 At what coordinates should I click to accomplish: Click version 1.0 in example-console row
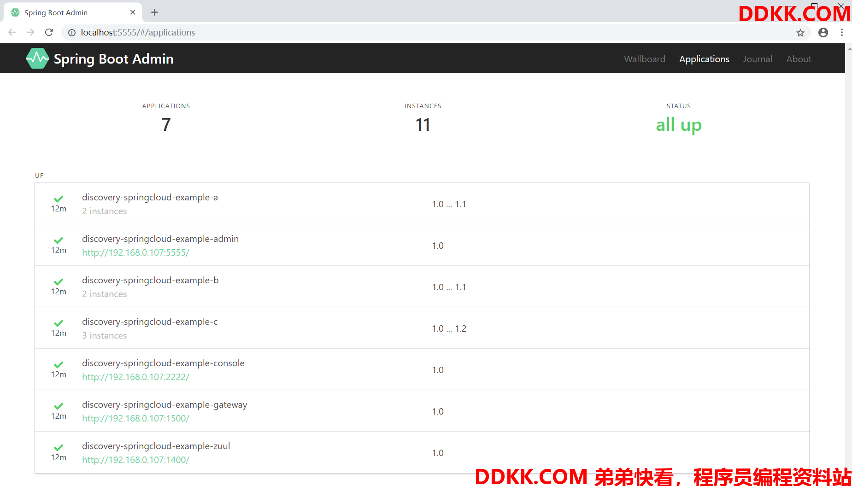[438, 370]
